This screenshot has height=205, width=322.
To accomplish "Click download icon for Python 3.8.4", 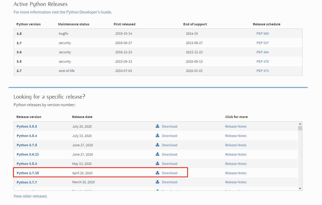I will (157, 136).
